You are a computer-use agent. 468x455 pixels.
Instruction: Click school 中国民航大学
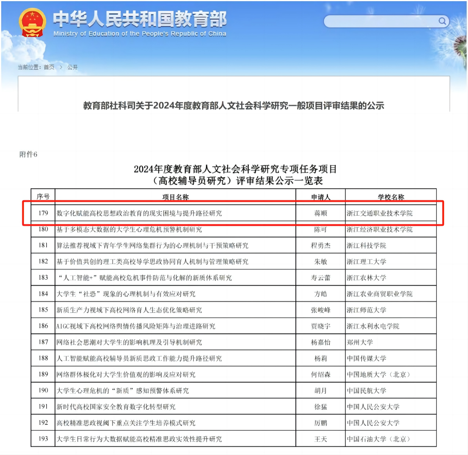[366, 391]
